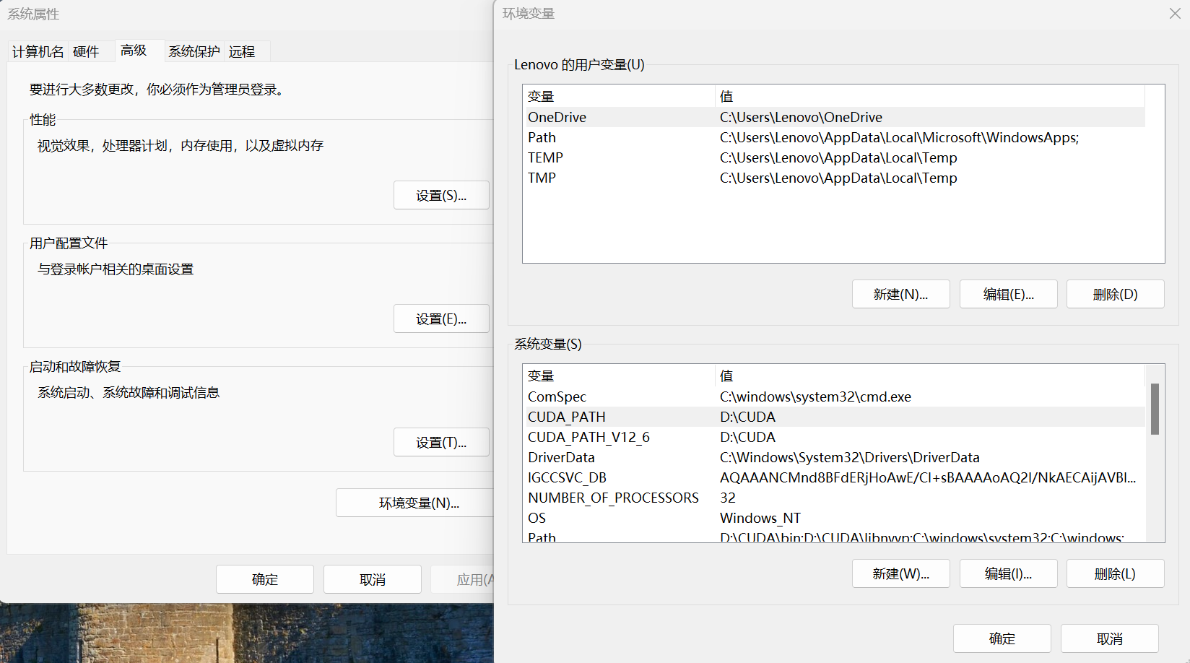Click value C:\Users\Lenovo\OneDrive
1190x663 pixels.
(x=801, y=117)
